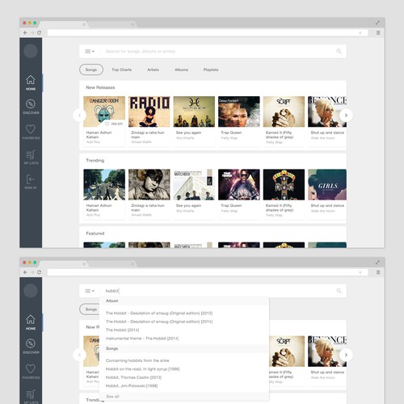Click See all in search suggestions
Screen dimensions: 404x404
pos(112,397)
